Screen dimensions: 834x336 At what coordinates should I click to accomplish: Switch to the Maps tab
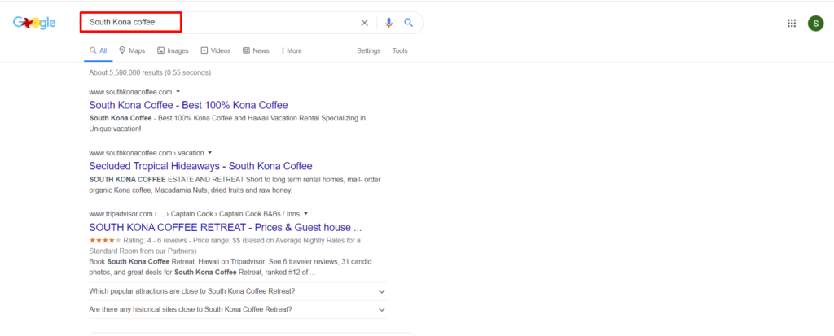132,51
